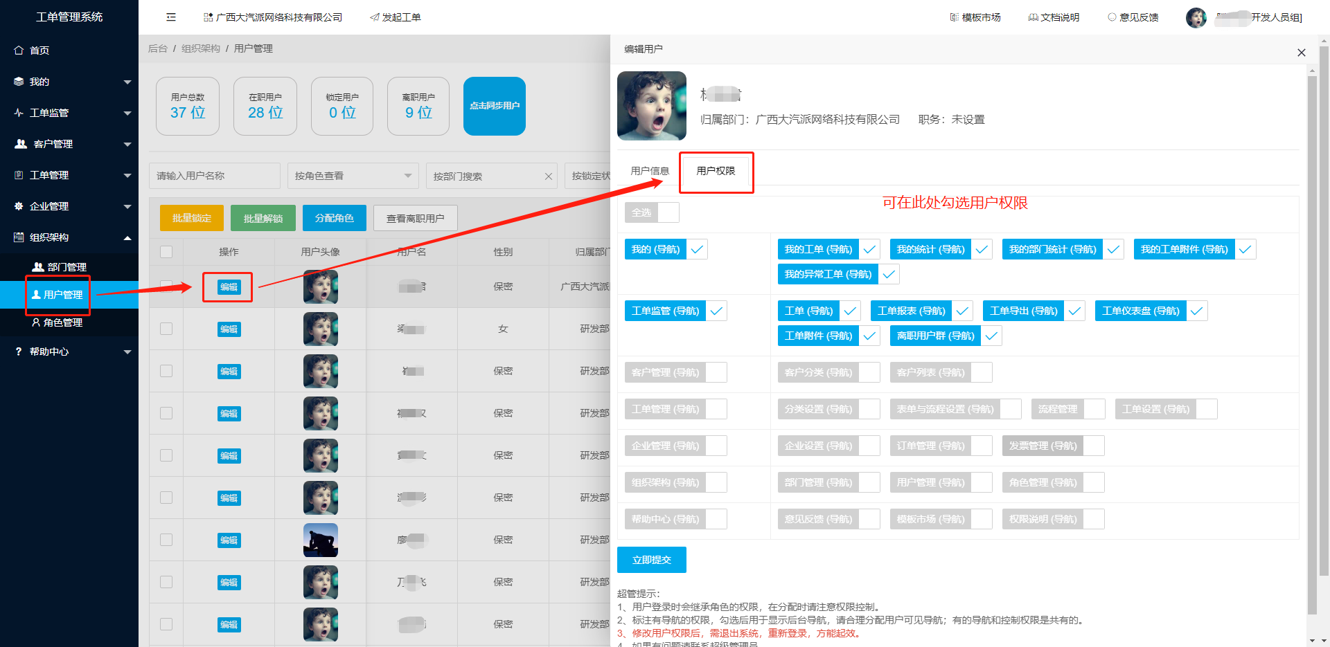Open the 按角色查看 dropdown

[x=353, y=176]
